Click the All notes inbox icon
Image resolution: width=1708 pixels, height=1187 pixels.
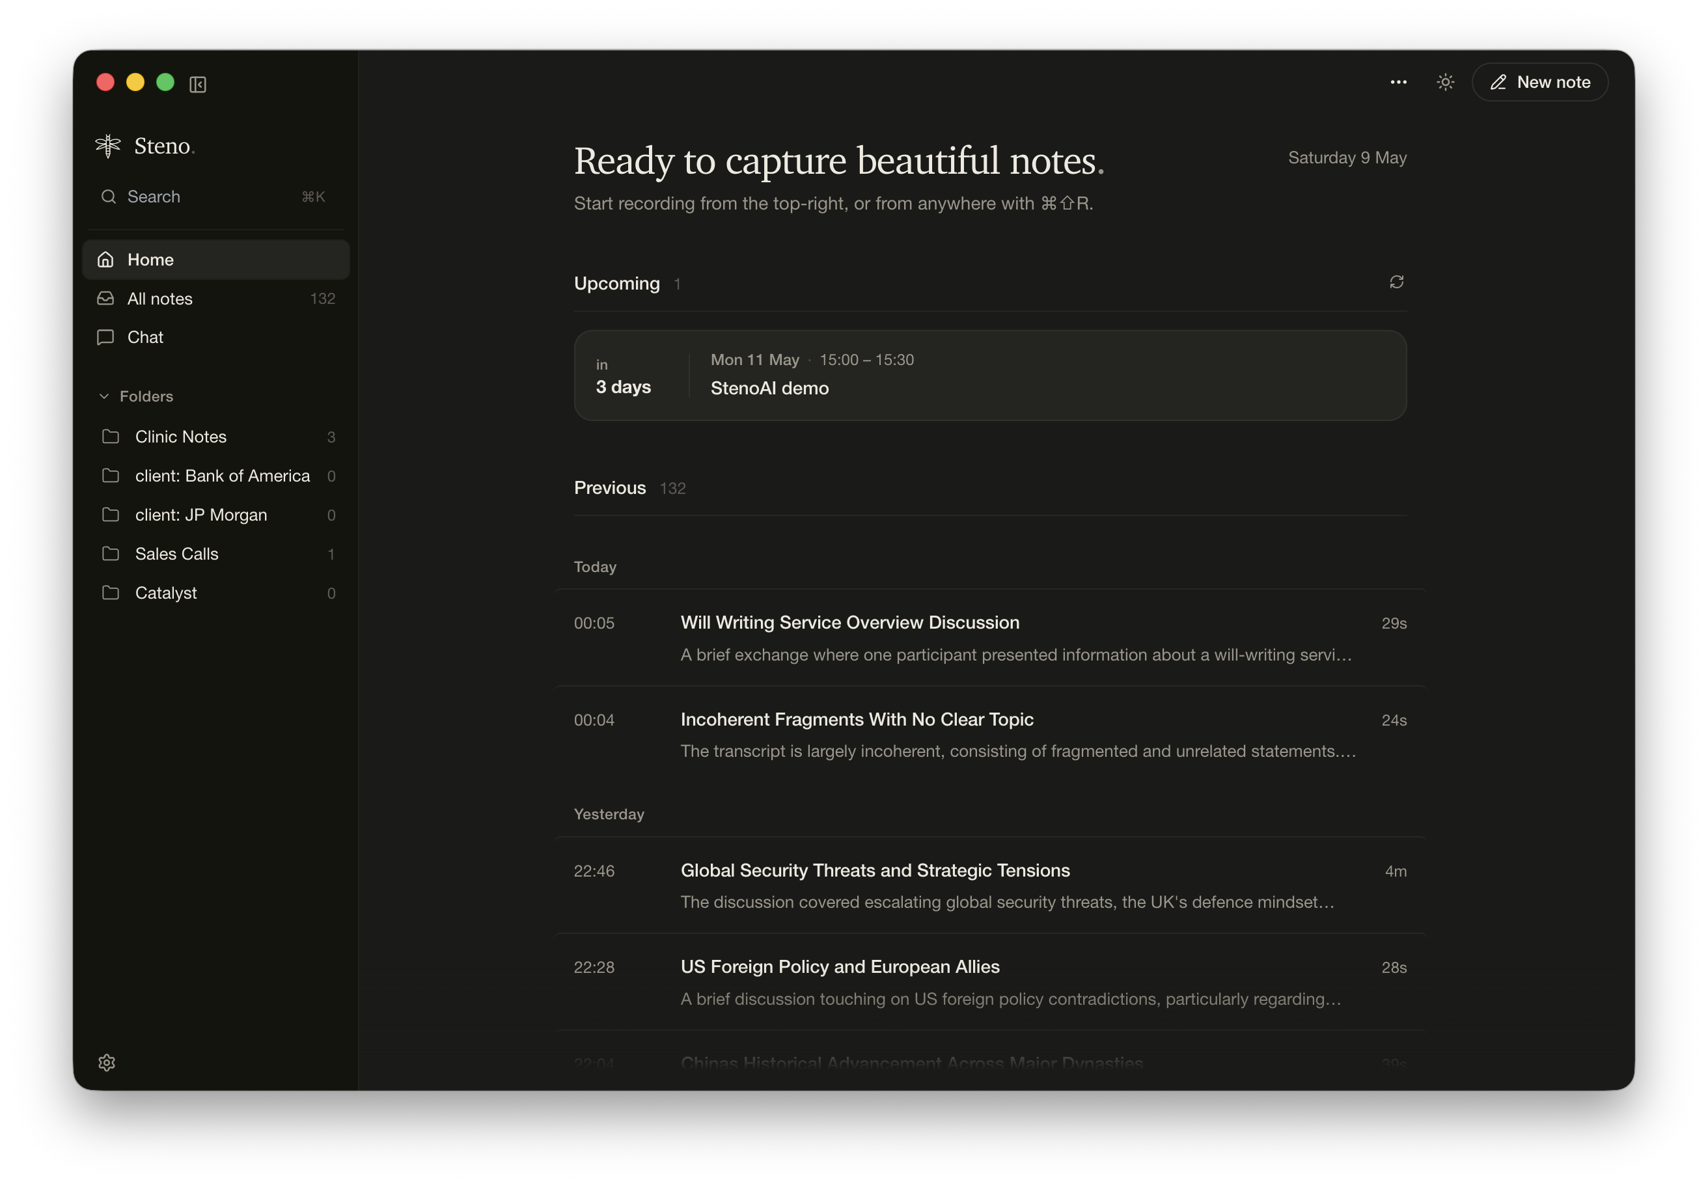[x=105, y=298]
